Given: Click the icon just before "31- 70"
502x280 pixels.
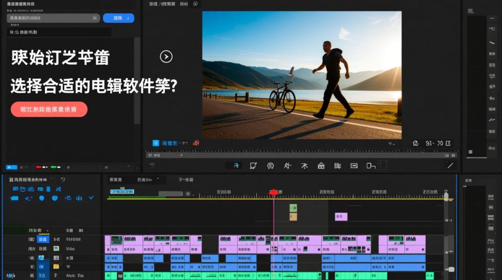Looking at the screenshot, I should pyautogui.click(x=415, y=143).
